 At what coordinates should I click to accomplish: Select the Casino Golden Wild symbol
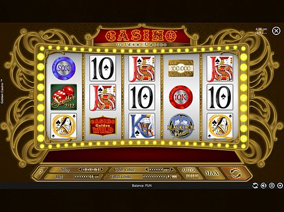coord(103,126)
